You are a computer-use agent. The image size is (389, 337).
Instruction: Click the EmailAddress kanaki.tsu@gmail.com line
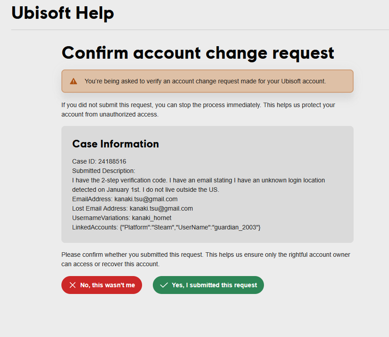(x=125, y=199)
